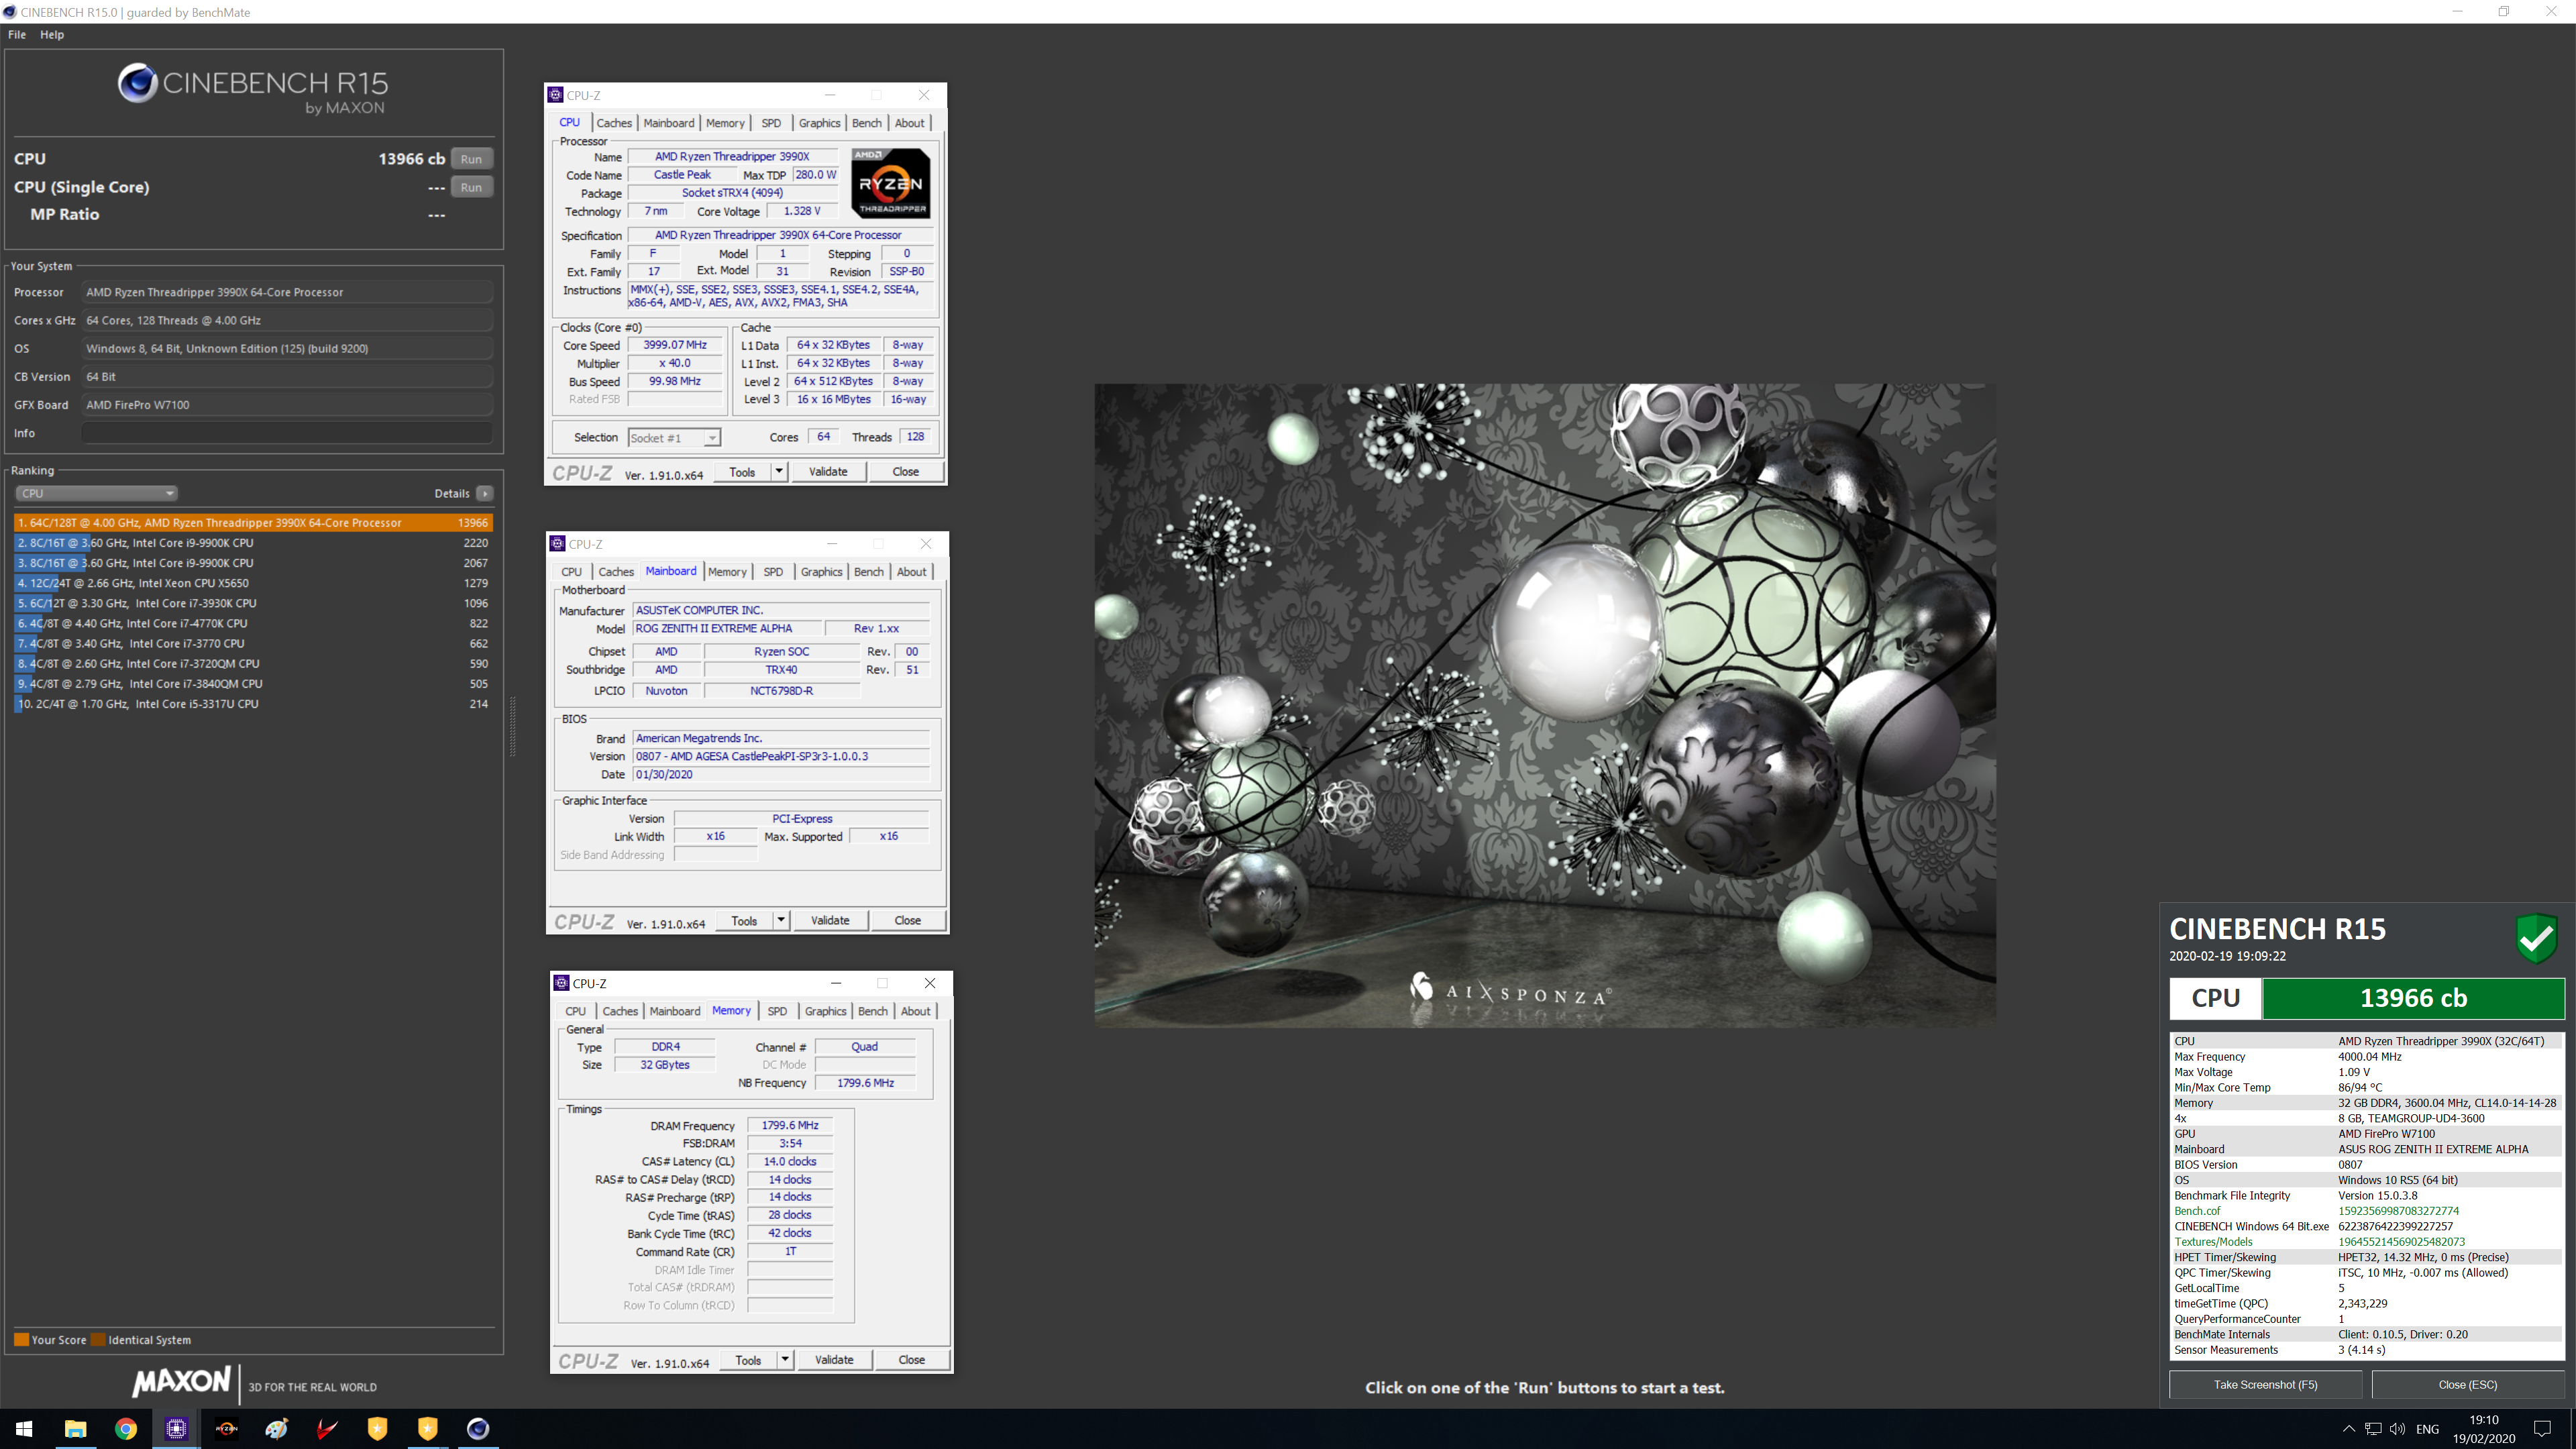Launch Google Chrome from the taskbar
The width and height of the screenshot is (2576, 1449).
click(x=126, y=1428)
